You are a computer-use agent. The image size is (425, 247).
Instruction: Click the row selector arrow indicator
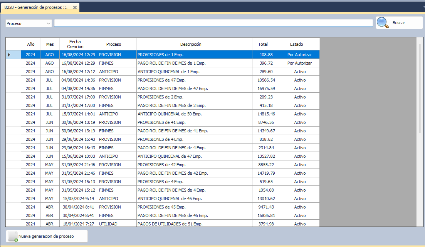point(9,55)
